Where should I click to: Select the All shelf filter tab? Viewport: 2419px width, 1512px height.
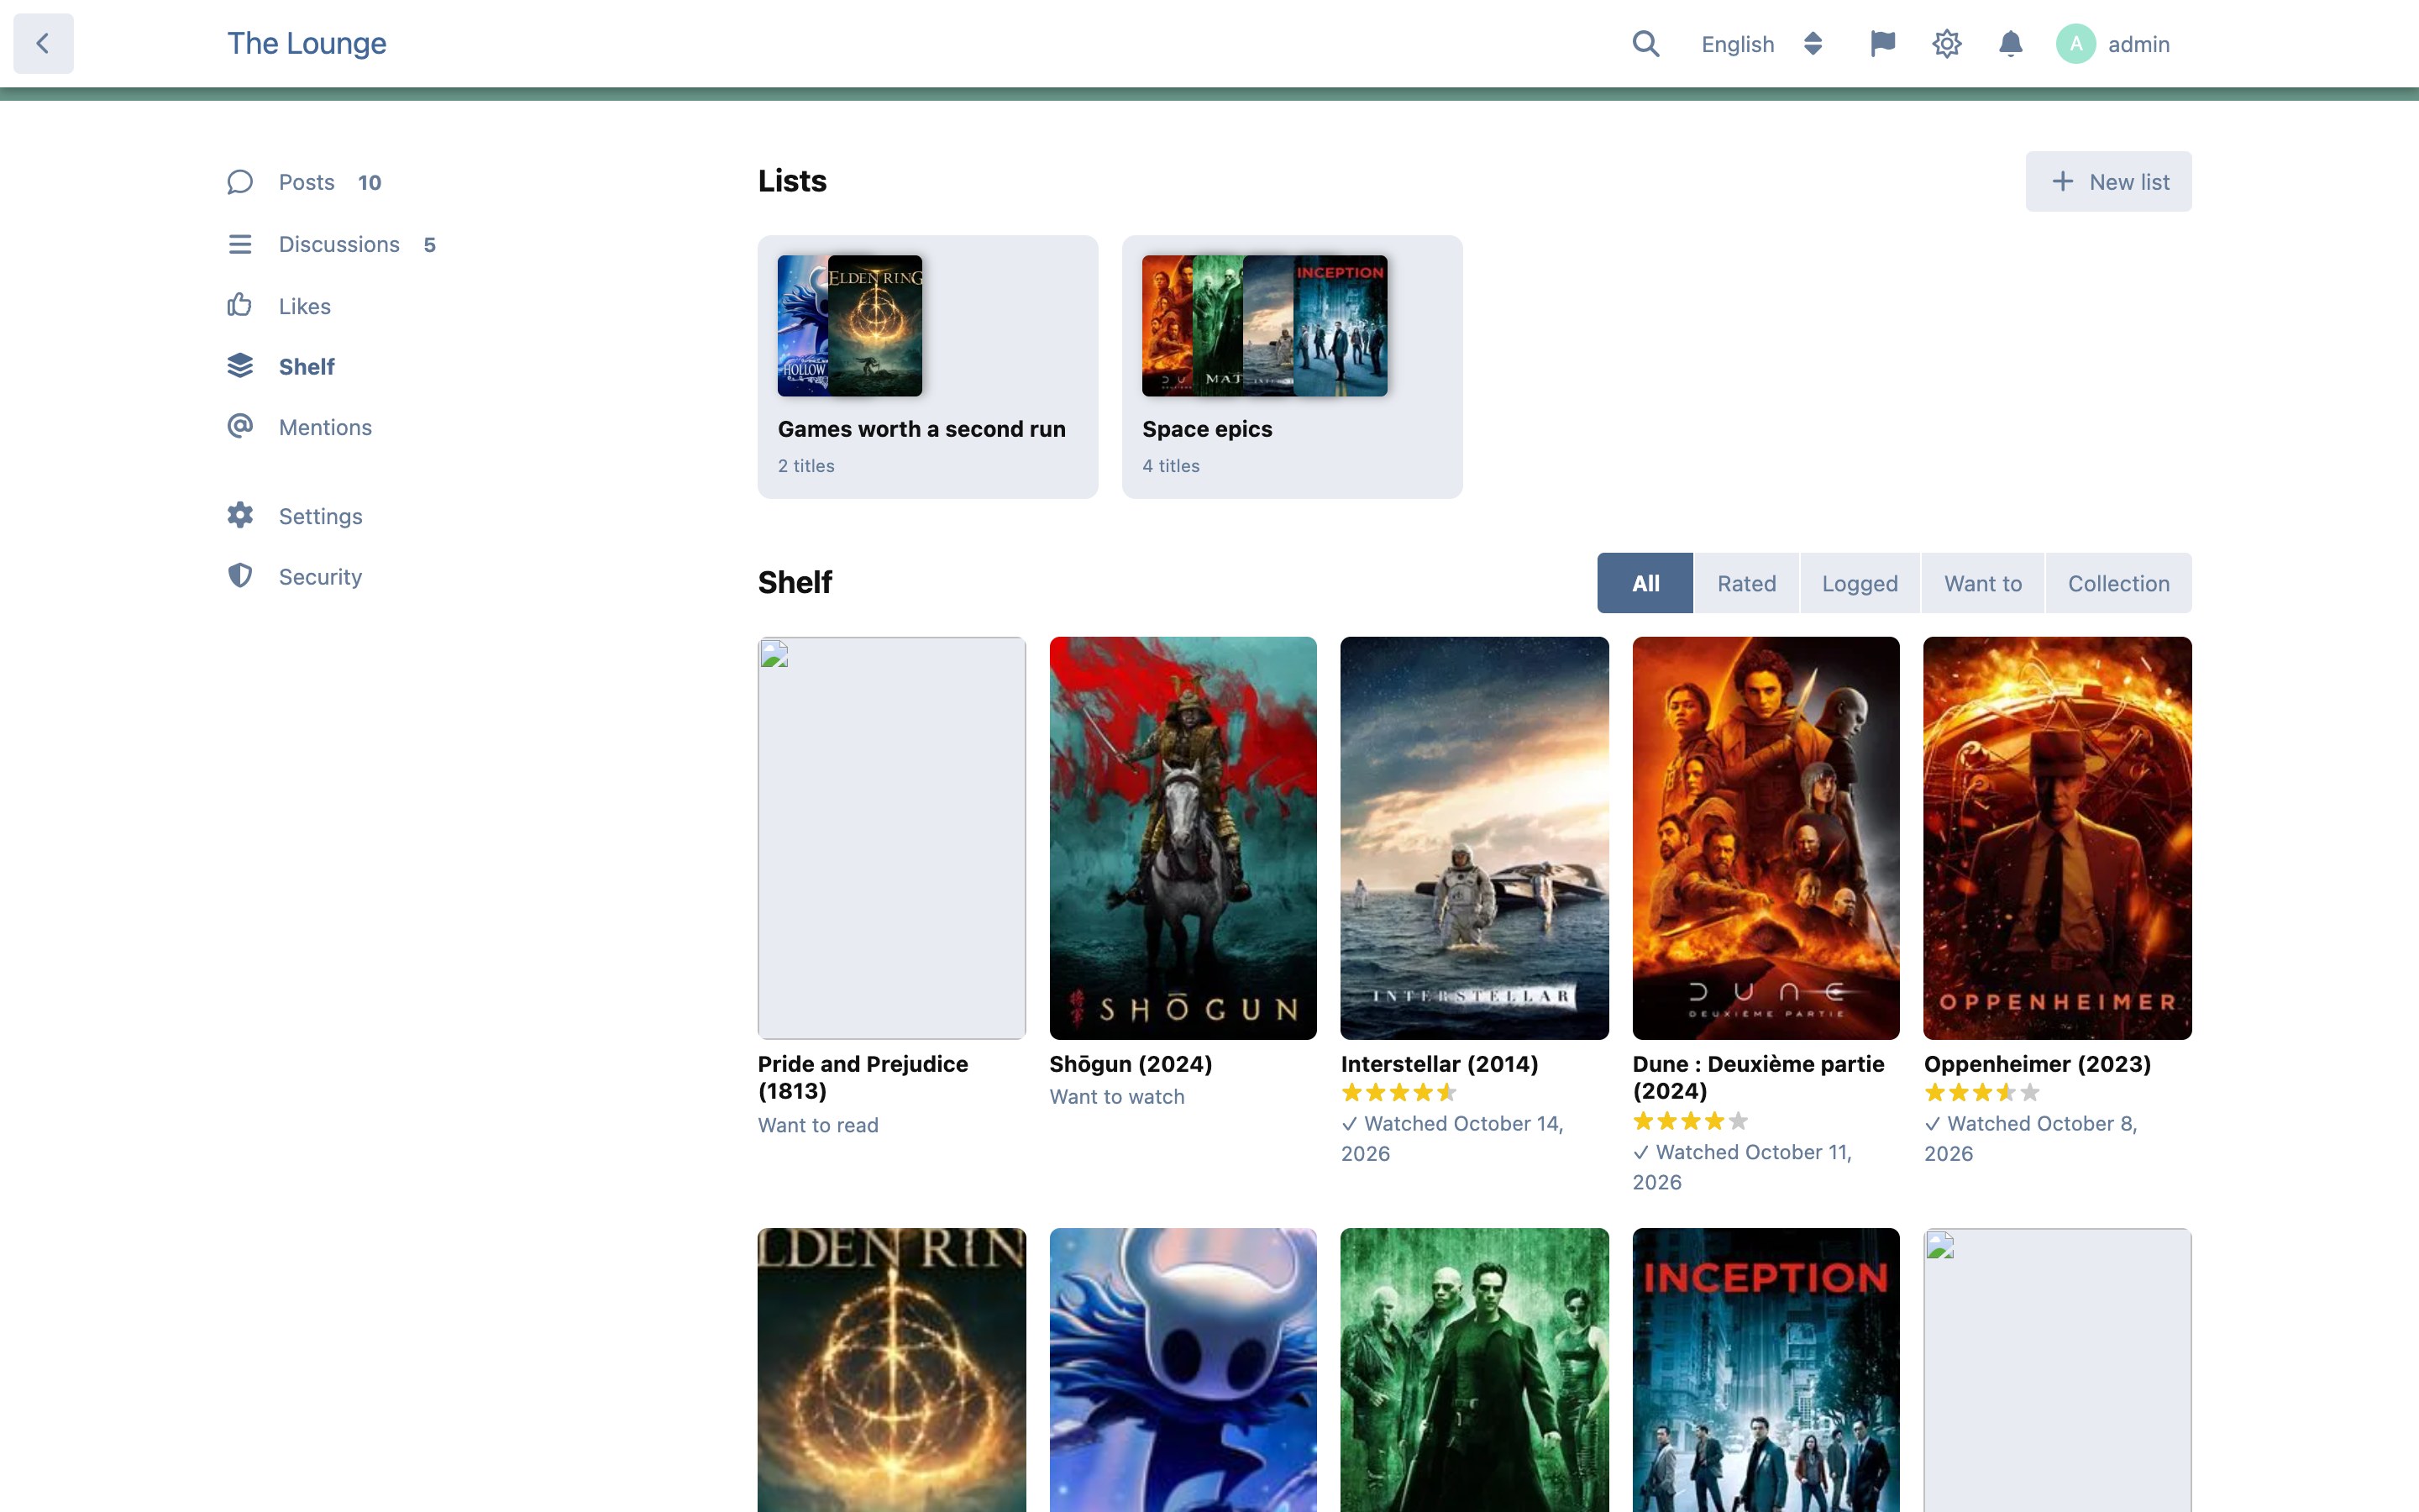(1645, 583)
